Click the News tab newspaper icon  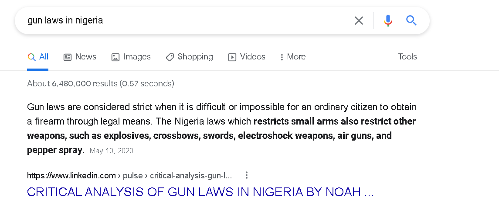click(68, 57)
